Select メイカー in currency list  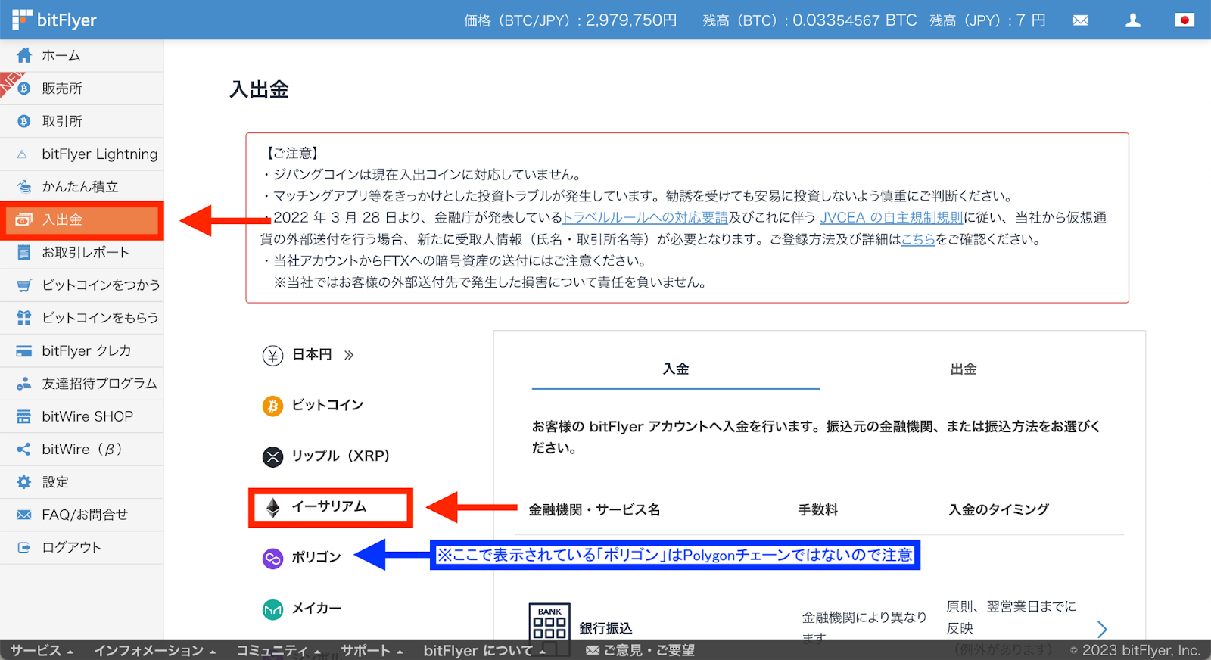tap(316, 609)
